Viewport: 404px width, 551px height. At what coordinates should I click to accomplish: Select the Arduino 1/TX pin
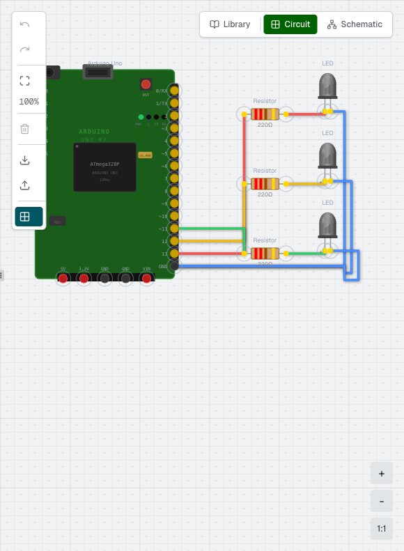[174, 103]
